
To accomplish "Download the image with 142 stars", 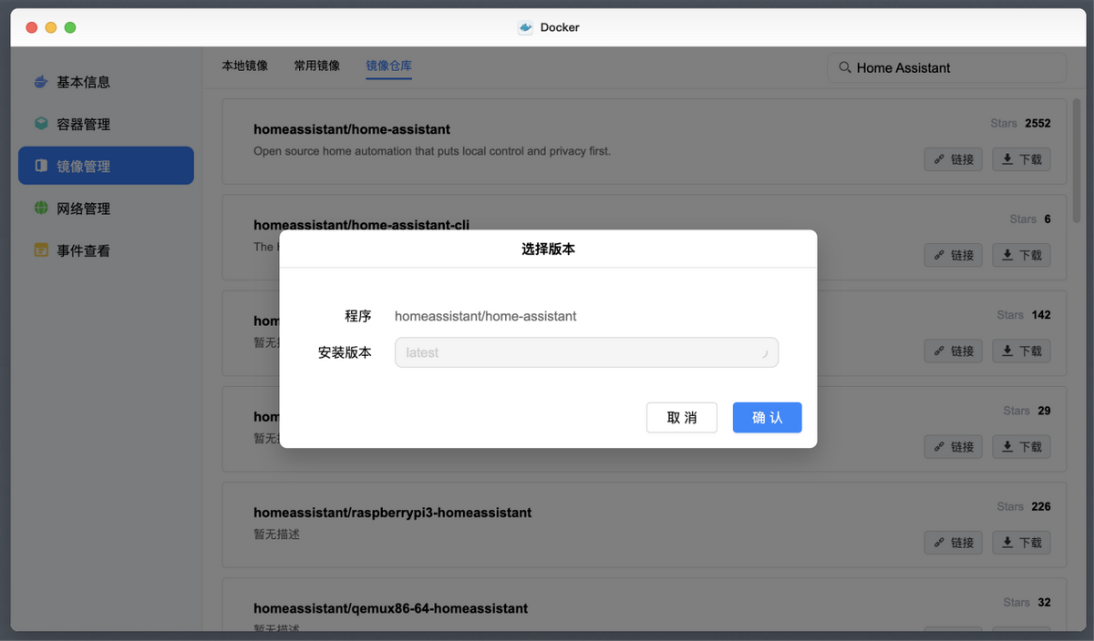I will 1021,351.
